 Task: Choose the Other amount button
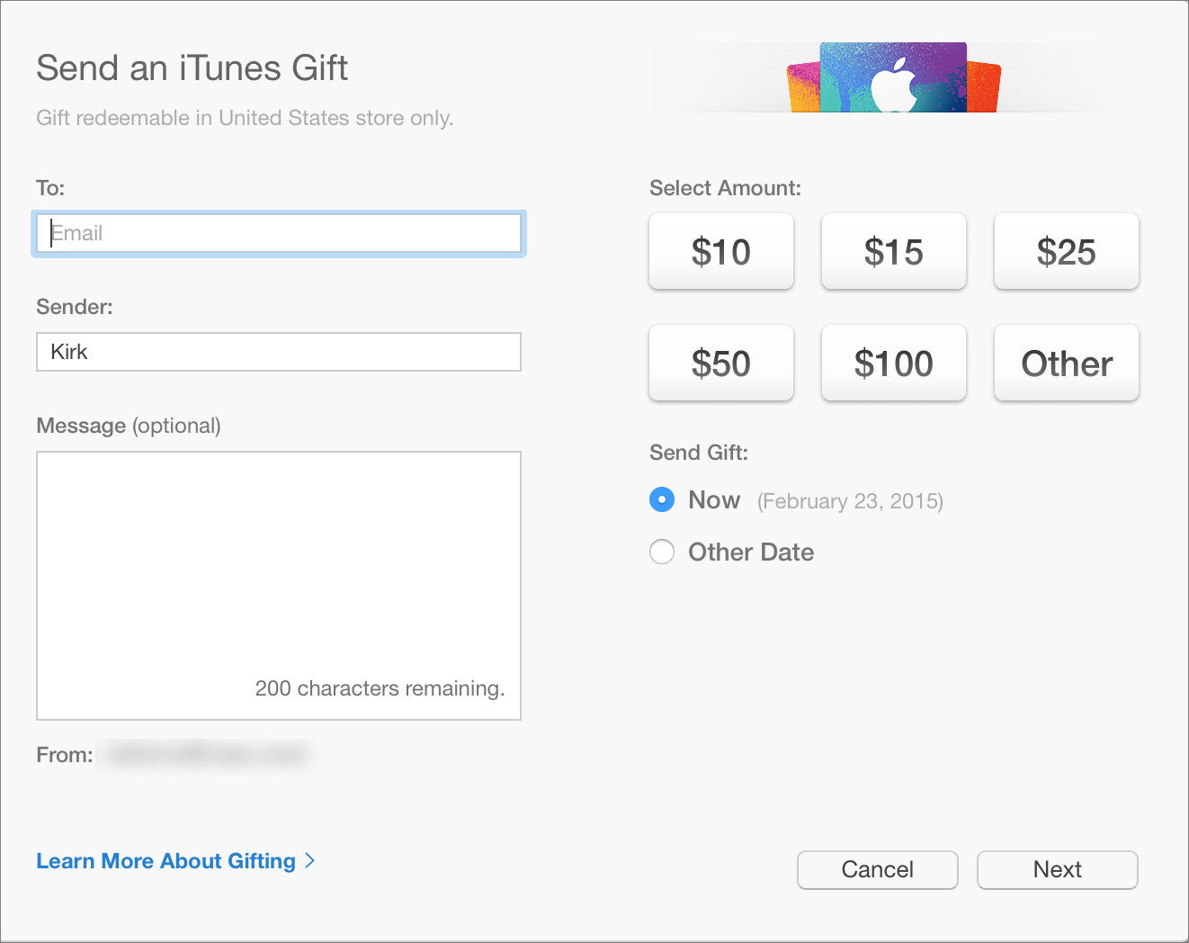coord(1067,363)
